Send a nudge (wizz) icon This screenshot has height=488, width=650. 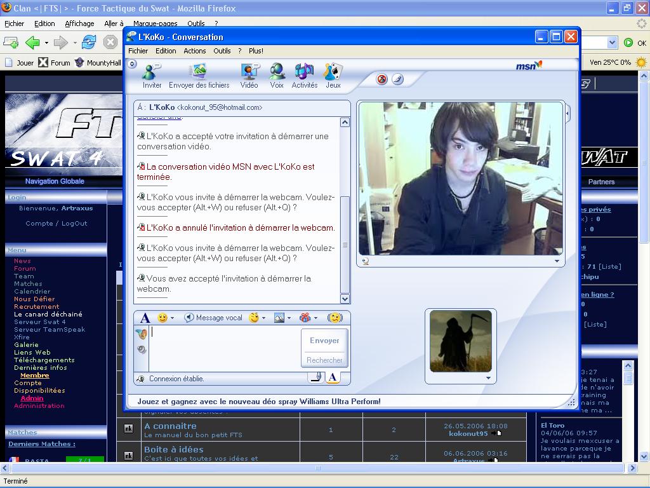(x=335, y=318)
